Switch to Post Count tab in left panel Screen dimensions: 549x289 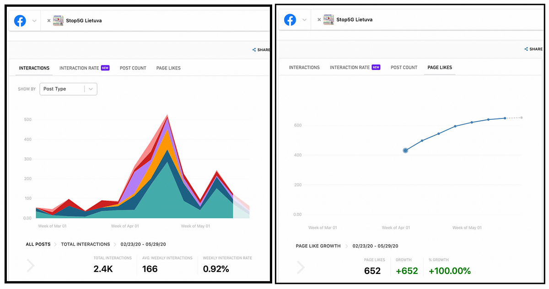pyautogui.click(x=133, y=68)
